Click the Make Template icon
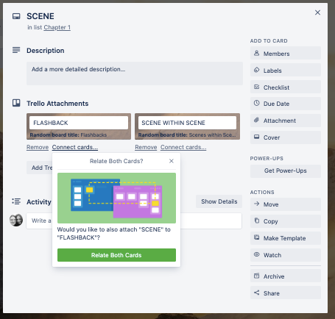Image resolution: width=335 pixels, height=319 pixels. pyautogui.click(x=256, y=237)
